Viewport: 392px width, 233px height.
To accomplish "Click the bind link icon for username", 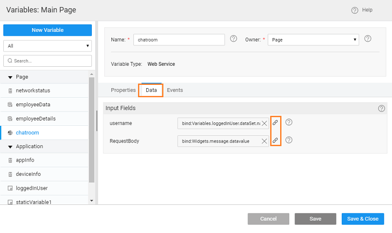I will 275,123.
